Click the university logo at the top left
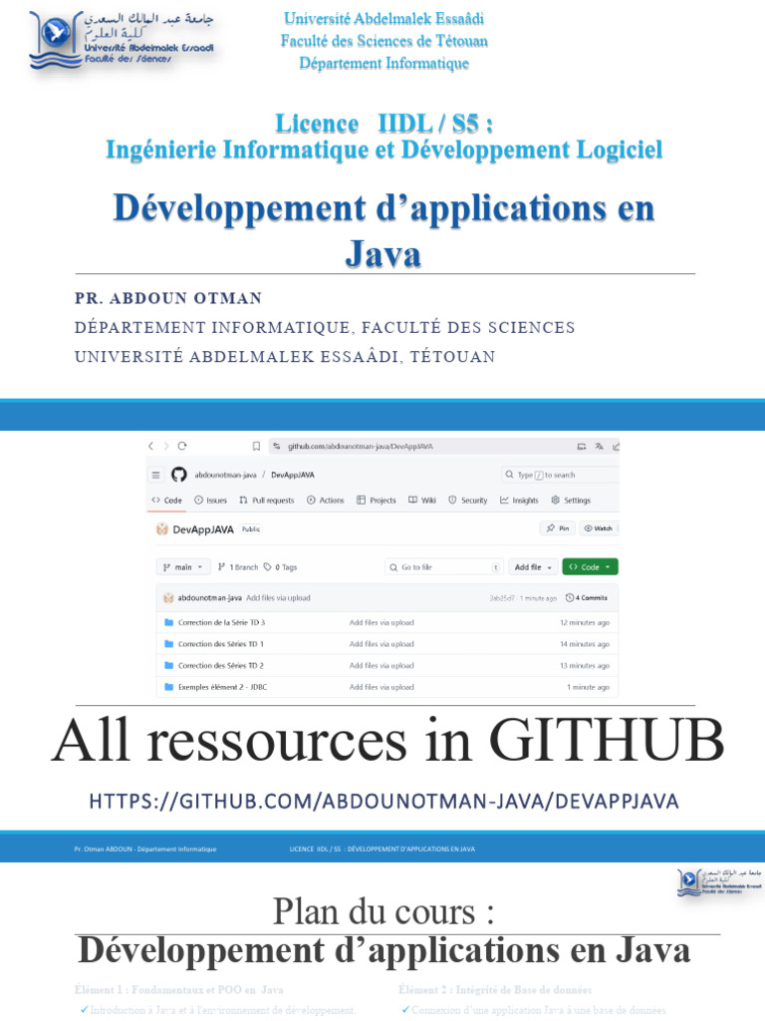The width and height of the screenshot is (765, 1021). tap(122, 40)
